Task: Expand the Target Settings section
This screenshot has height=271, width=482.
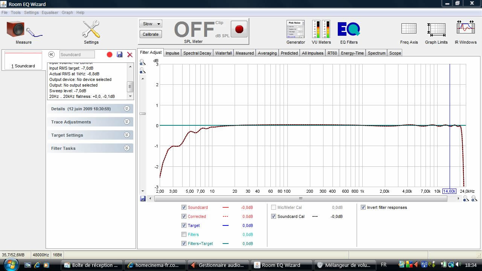Action: [x=90, y=135]
